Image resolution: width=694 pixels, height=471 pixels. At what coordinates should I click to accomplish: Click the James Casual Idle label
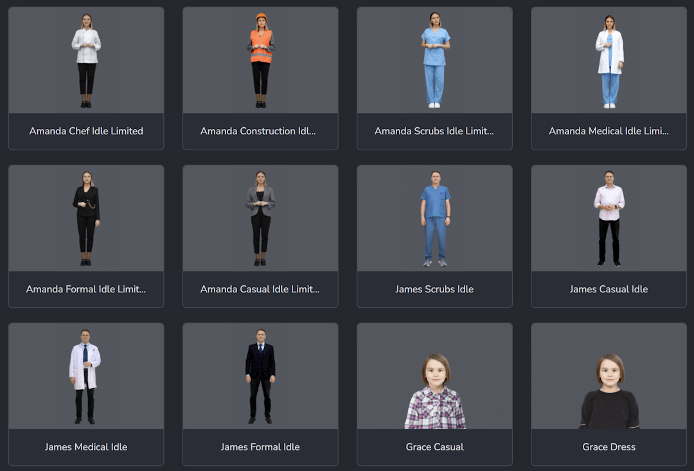(609, 289)
